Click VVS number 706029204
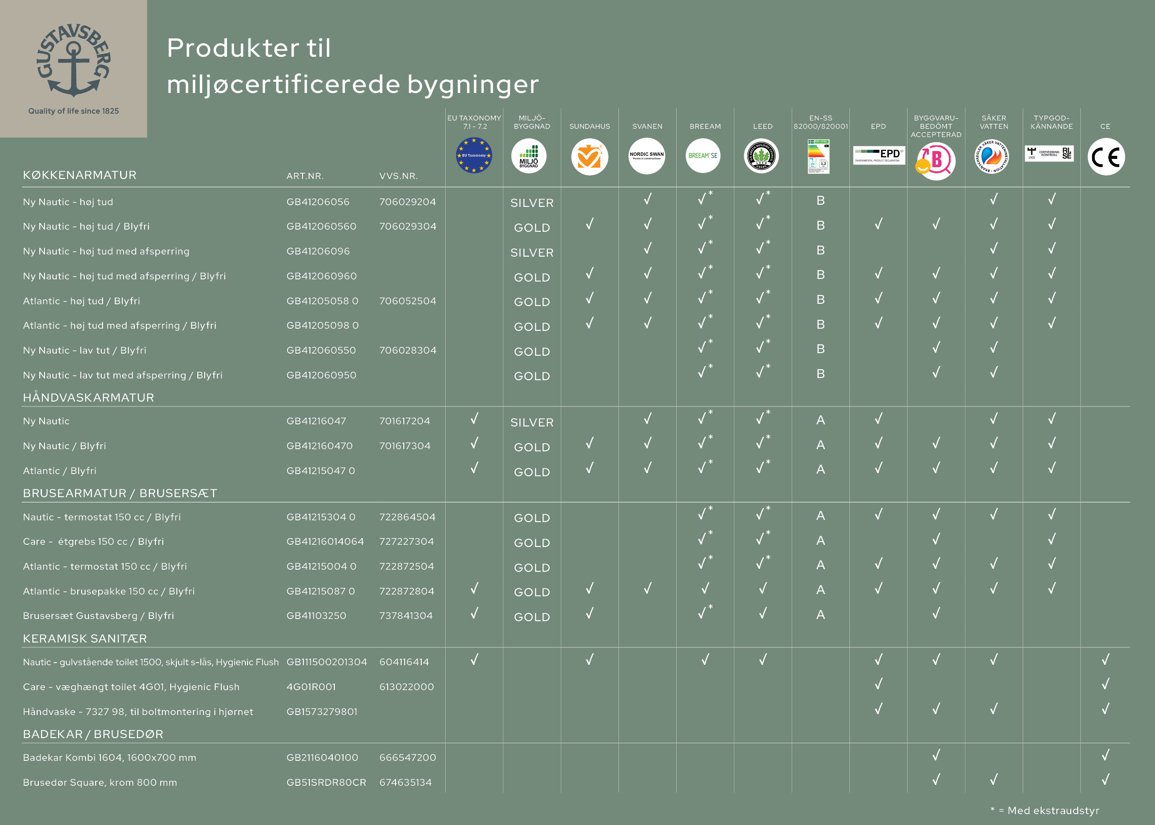Viewport: 1155px width, 825px height. 407,202
